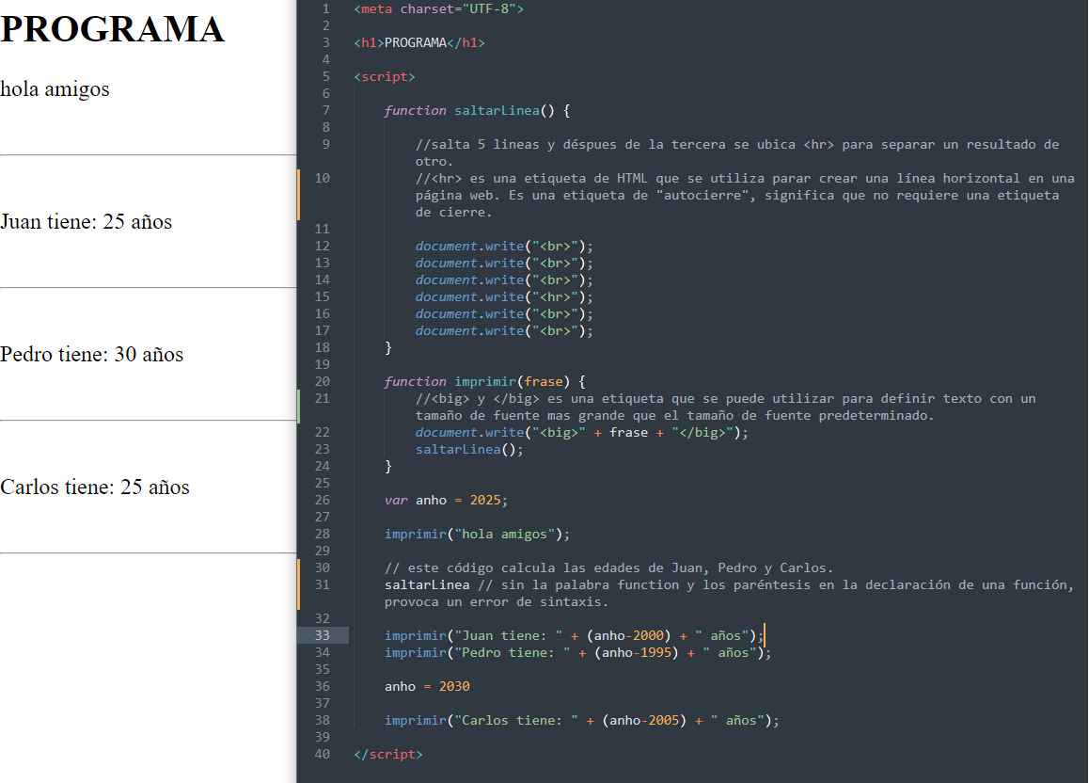Click 'saltarLinea' in function declaration line 7
The height and width of the screenshot is (783, 1089).
coord(497,110)
